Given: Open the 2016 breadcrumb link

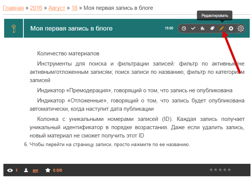Looking at the screenshot, I should point(37,8).
